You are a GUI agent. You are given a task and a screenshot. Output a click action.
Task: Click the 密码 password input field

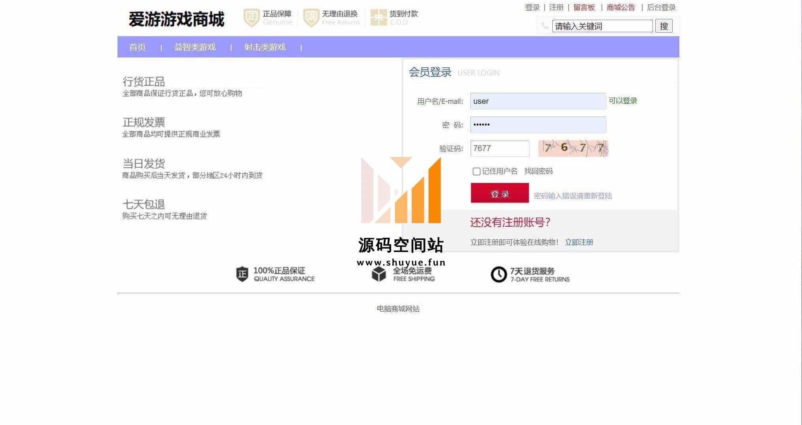coord(538,125)
